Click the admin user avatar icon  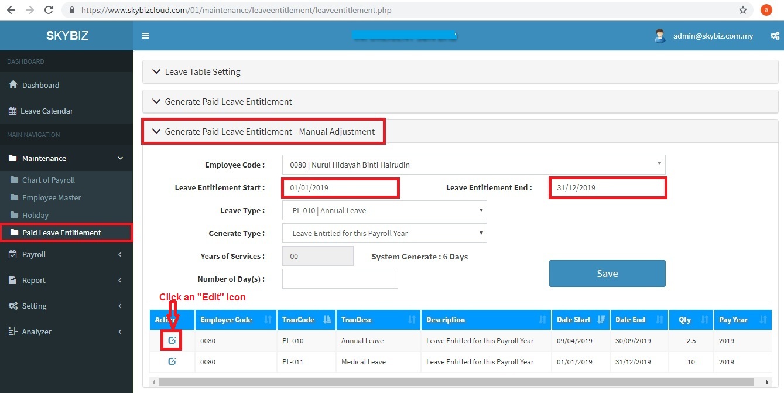660,36
